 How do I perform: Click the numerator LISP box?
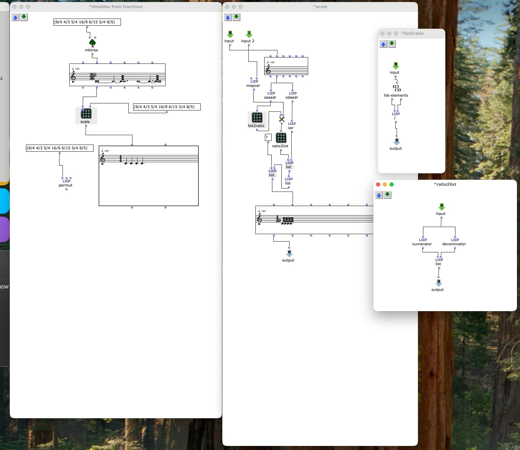click(423, 242)
